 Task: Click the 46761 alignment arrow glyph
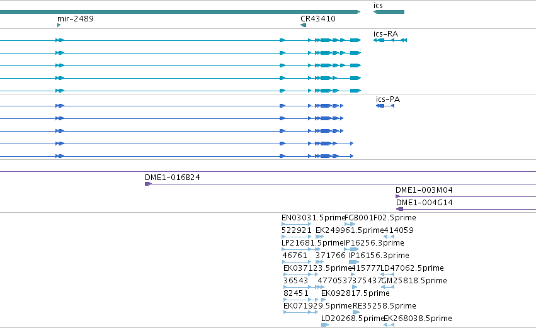(x=297, y=262)
